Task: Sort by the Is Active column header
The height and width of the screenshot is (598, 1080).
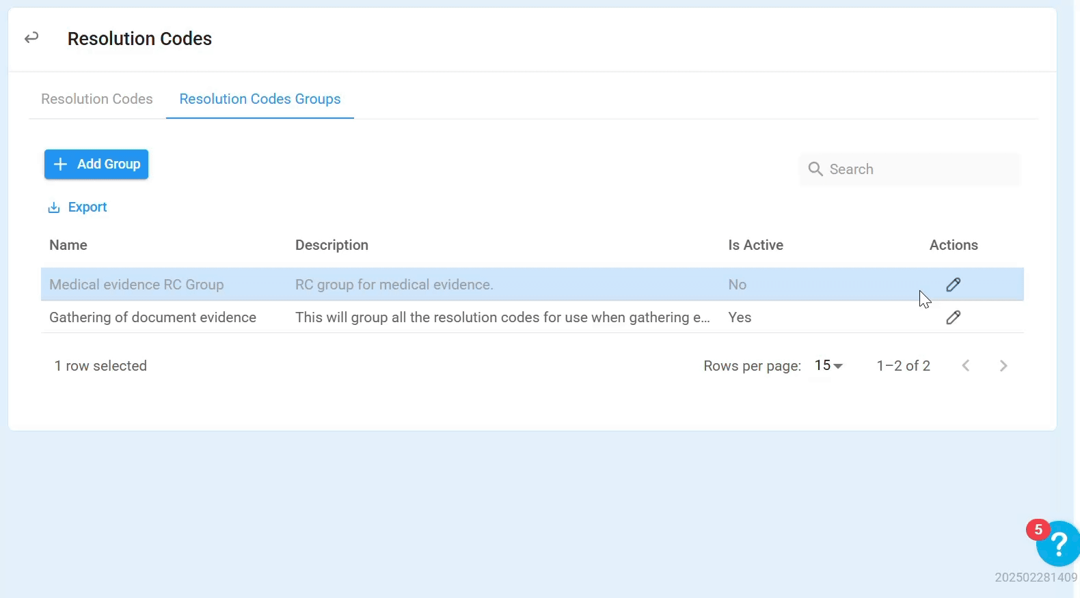Action: coord(755,245)
